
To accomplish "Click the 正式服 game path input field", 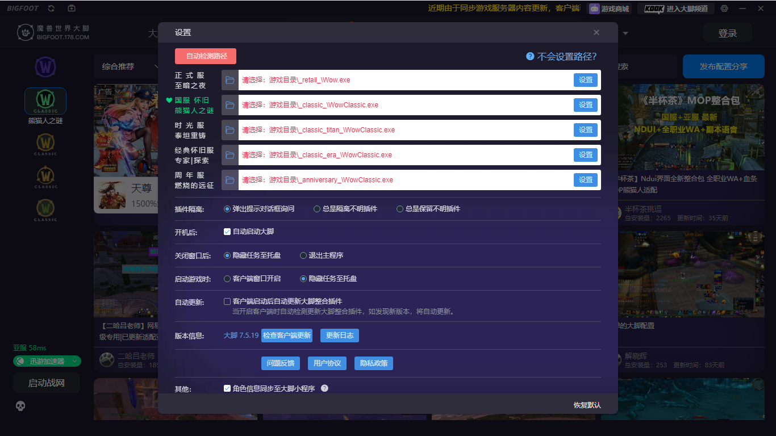I will point(398,80).
